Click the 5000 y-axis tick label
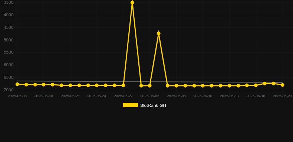The width and height of the screenshot is (293, 142). pyautogui.click(x=9, y=40)
